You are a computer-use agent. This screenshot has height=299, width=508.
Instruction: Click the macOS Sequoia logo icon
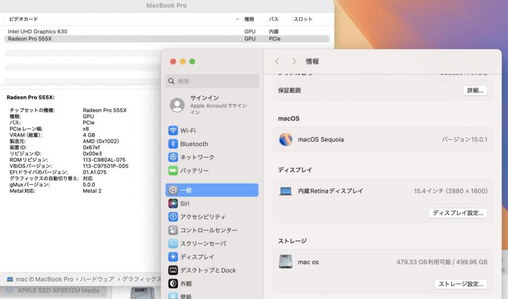(x=285, y=139)
